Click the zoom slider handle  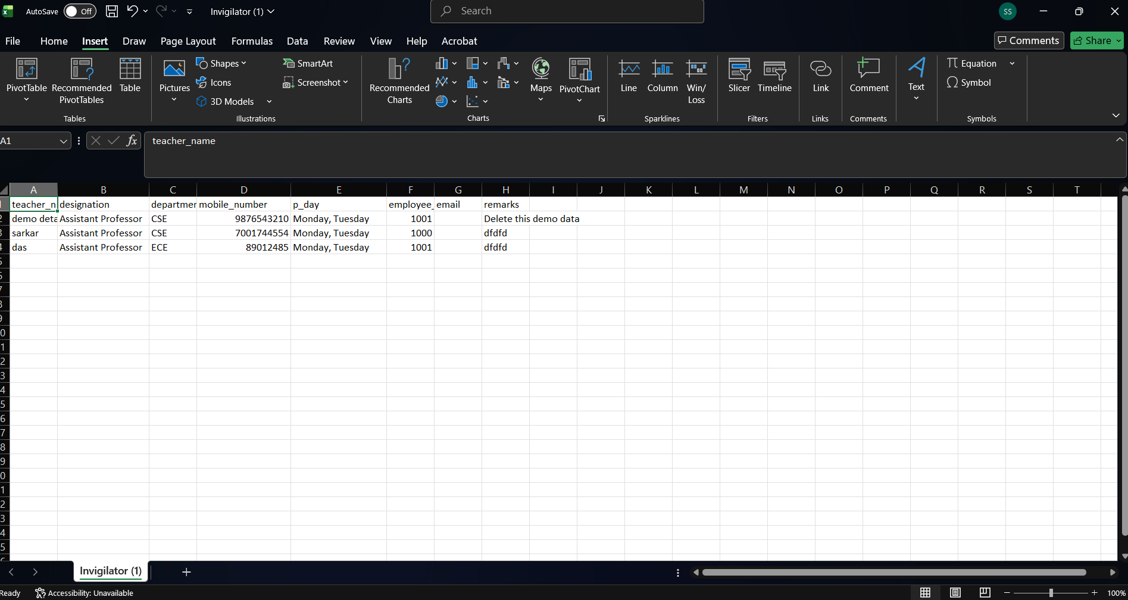1051,593
